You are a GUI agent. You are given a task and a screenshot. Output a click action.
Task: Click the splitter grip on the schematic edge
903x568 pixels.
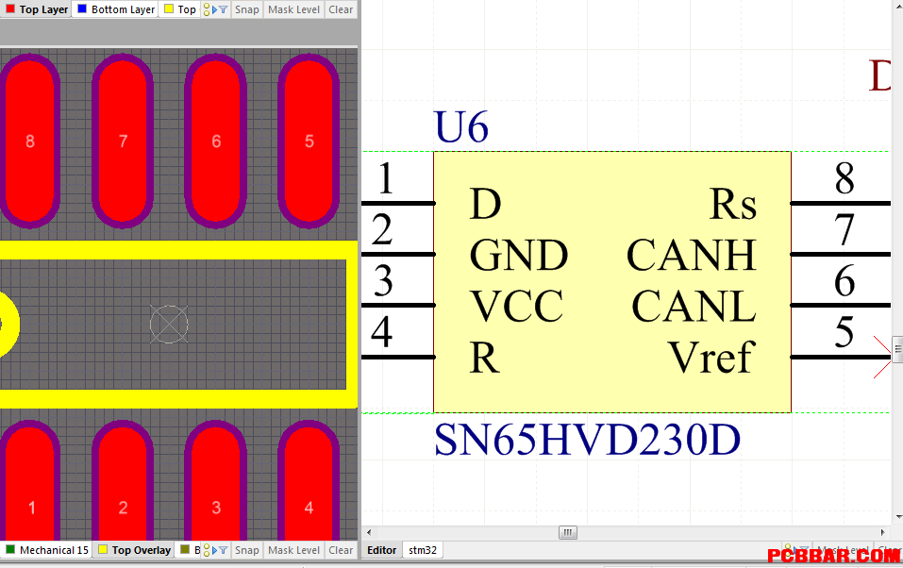coord(898,349)
